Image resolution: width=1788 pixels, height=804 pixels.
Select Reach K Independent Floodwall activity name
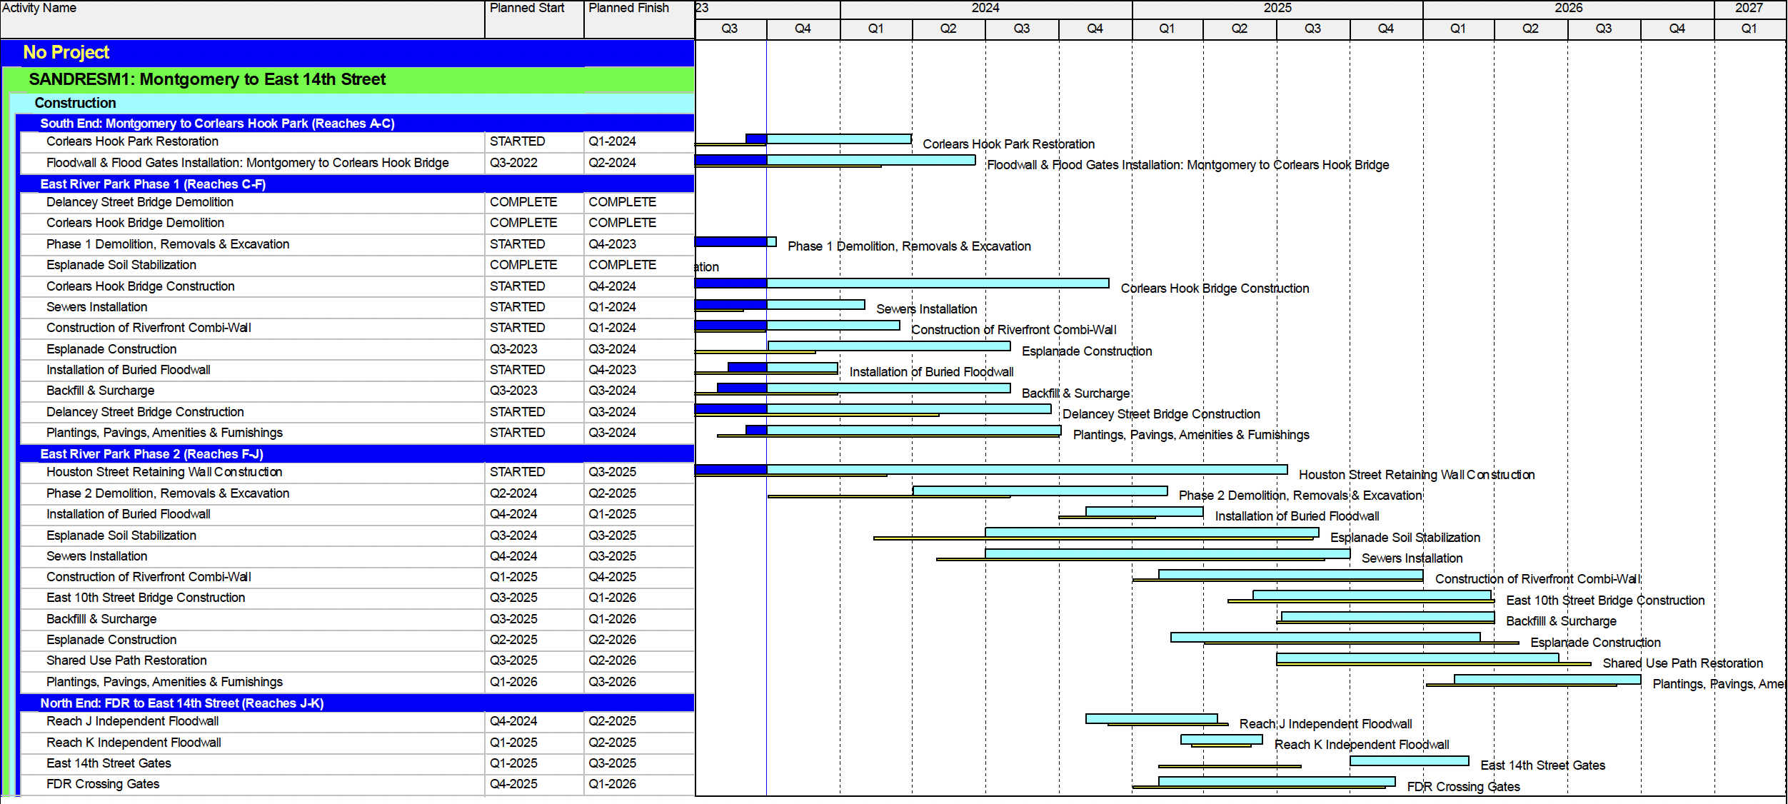tap(134, 743)
